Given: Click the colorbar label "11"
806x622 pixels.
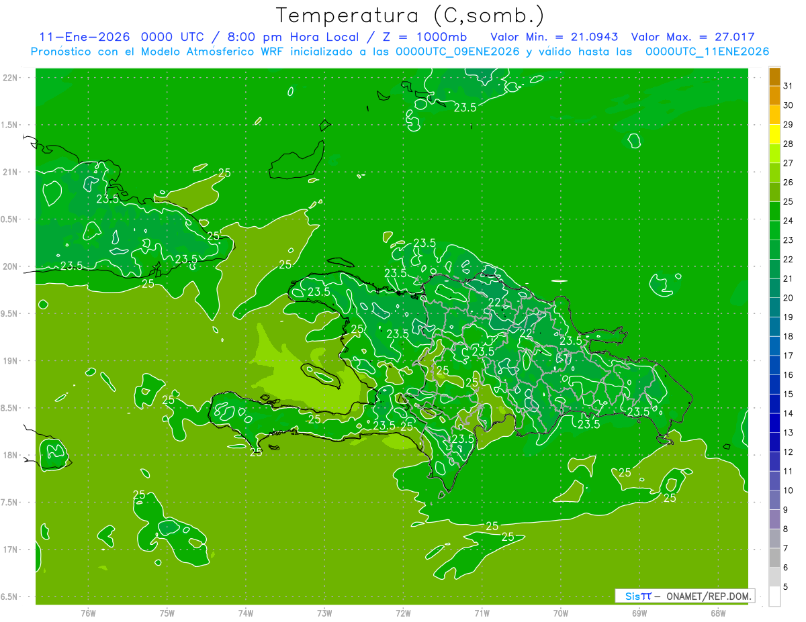Looking at the screenshot, I should 788,471.
